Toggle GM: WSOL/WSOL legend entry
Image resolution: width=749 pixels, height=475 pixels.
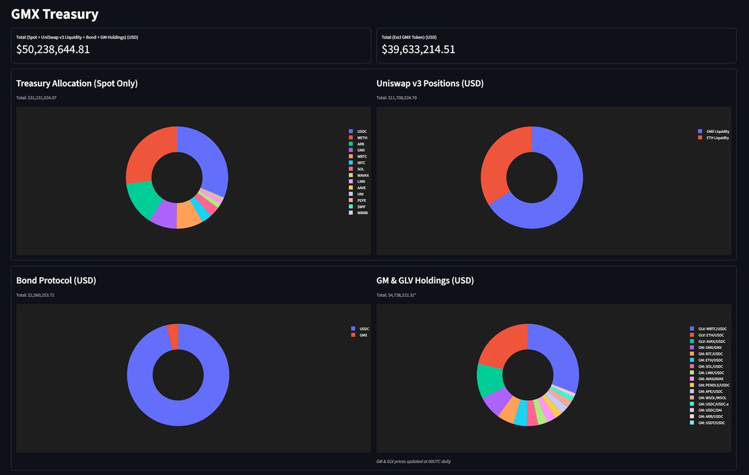[708, 398]
